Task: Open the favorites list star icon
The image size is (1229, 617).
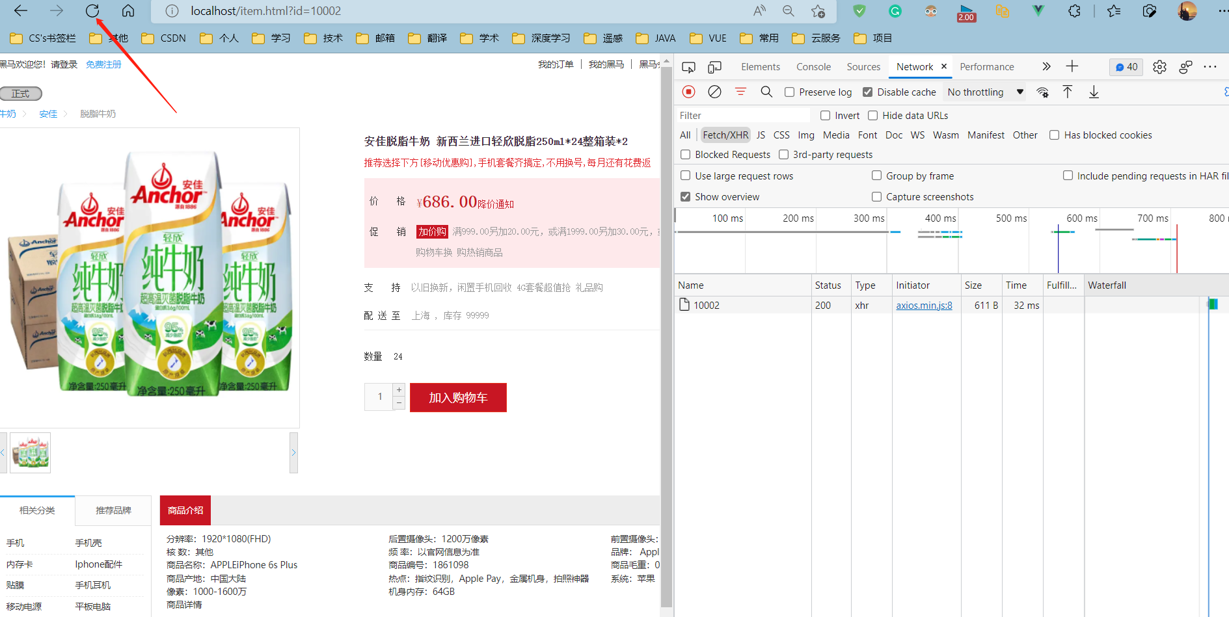Action: click(x=1114, y=11)
